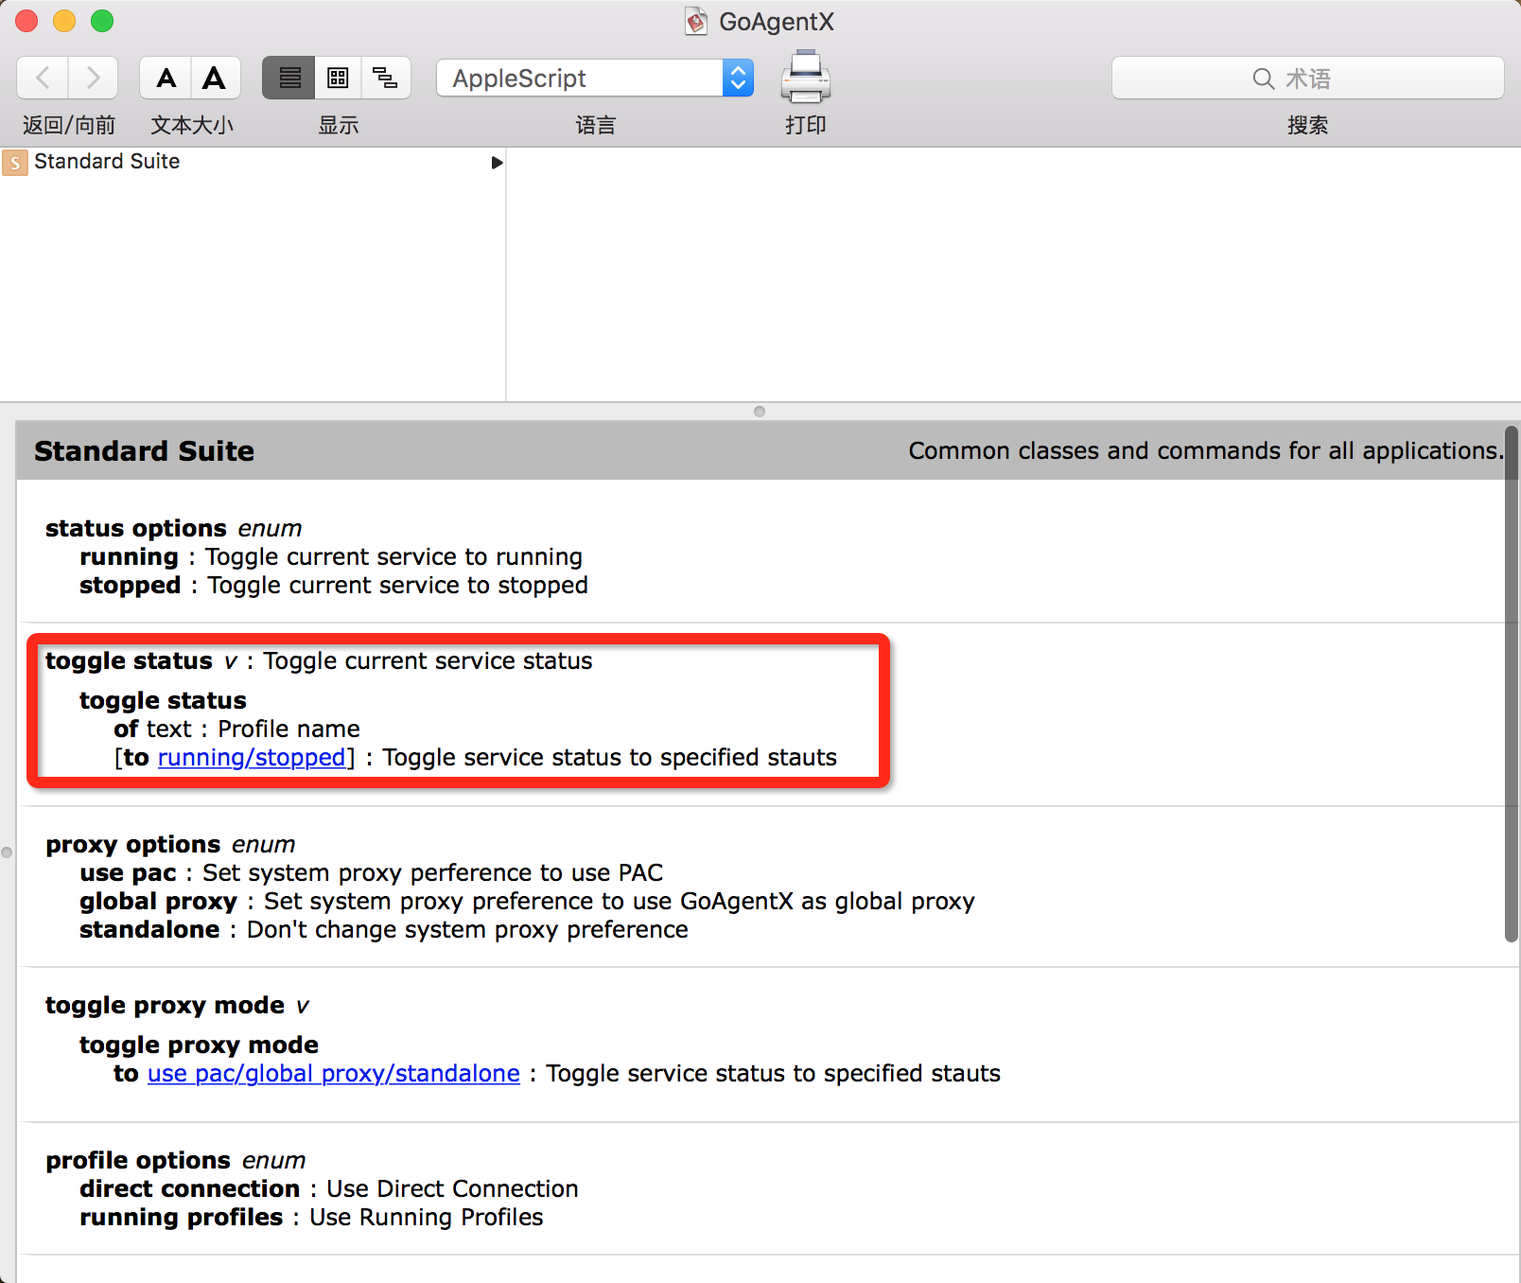The width and height of the screenshot is (1521, 1283).
Task: Click the 'proxy options' enum heading
Action: 132,844
